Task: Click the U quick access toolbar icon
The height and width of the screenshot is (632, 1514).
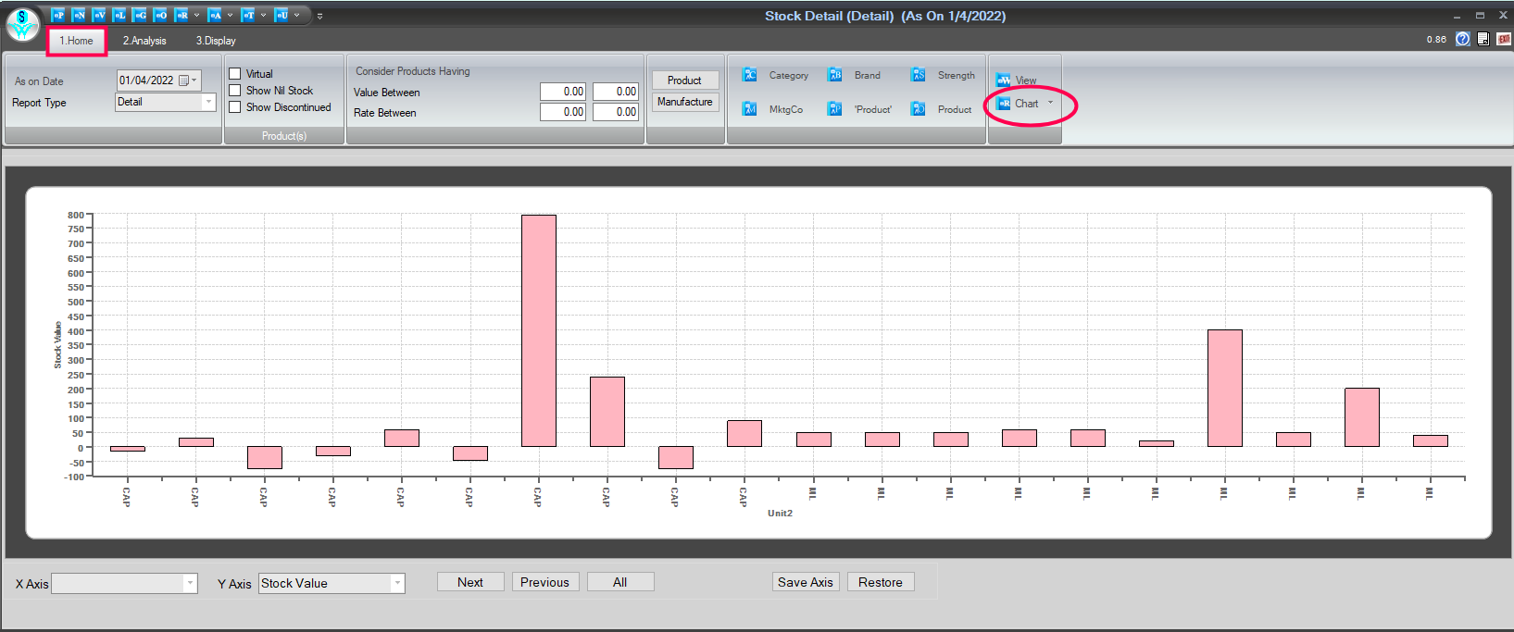Action: pyautogui.click(x=282, y=15)
